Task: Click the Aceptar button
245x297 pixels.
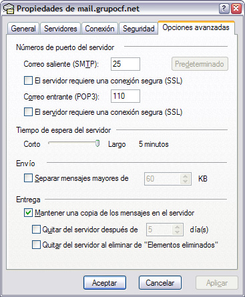Action: [105, 283]
